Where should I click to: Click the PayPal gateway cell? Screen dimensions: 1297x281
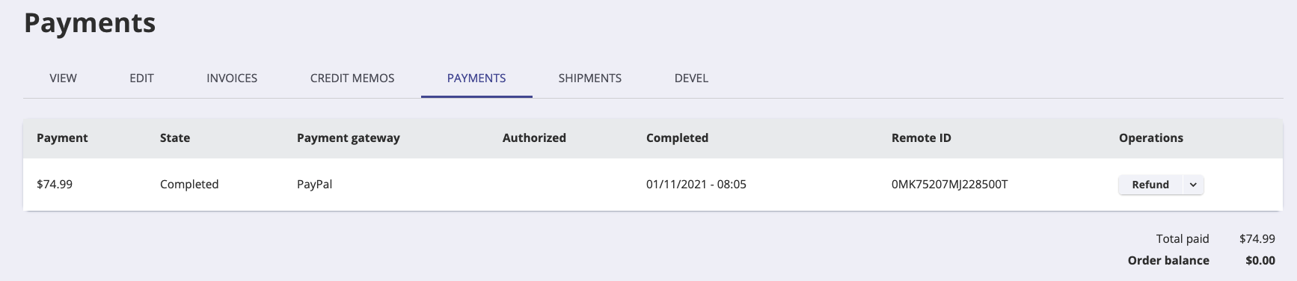coord(314,184)
